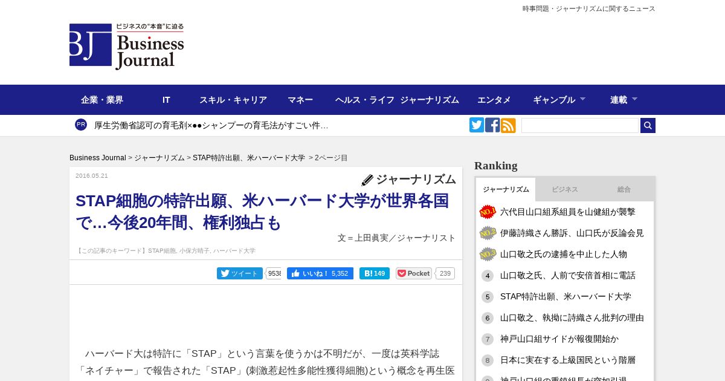Expand the 連載 menu dropdown arrow
Image resolution: width=725 pixels, height=381 pixels.
click(x=634, y=99)
